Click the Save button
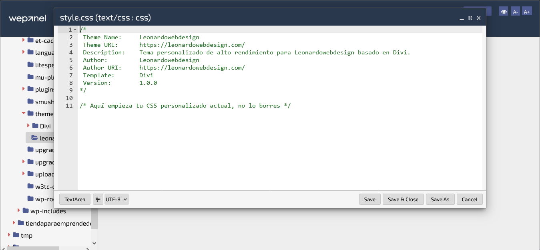 [x=369, y=199]
